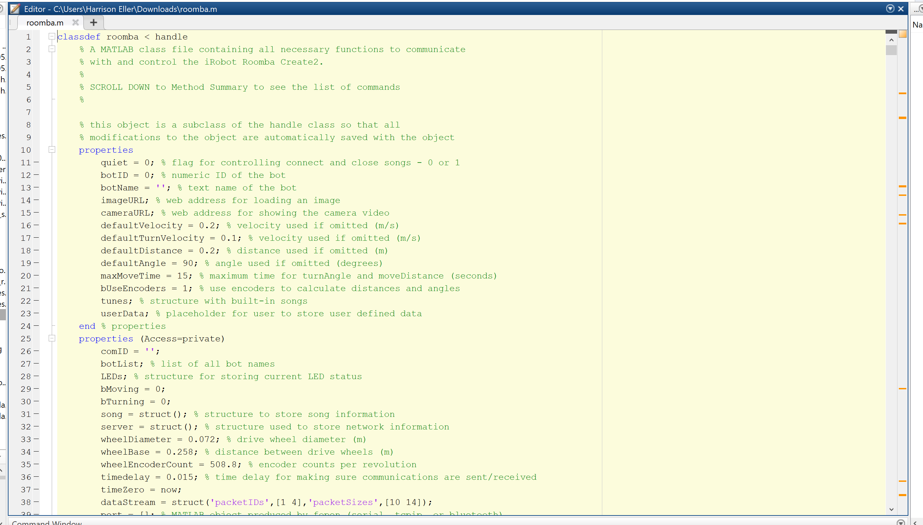Collapse the header comment fold at line 2
Screen dimensions: 923x525
click(x=52, y=49)
